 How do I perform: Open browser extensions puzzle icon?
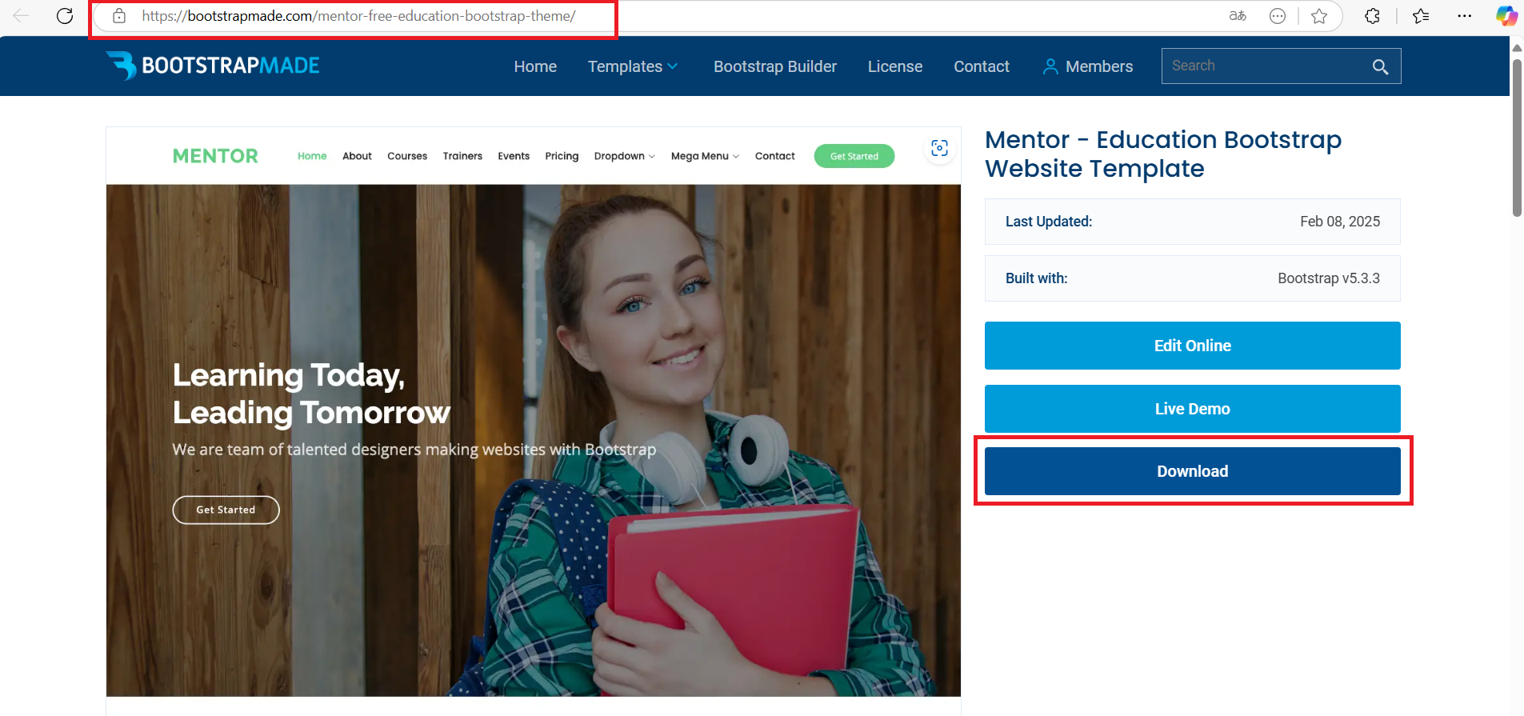pyautogui.click(x=1373, y=16)
